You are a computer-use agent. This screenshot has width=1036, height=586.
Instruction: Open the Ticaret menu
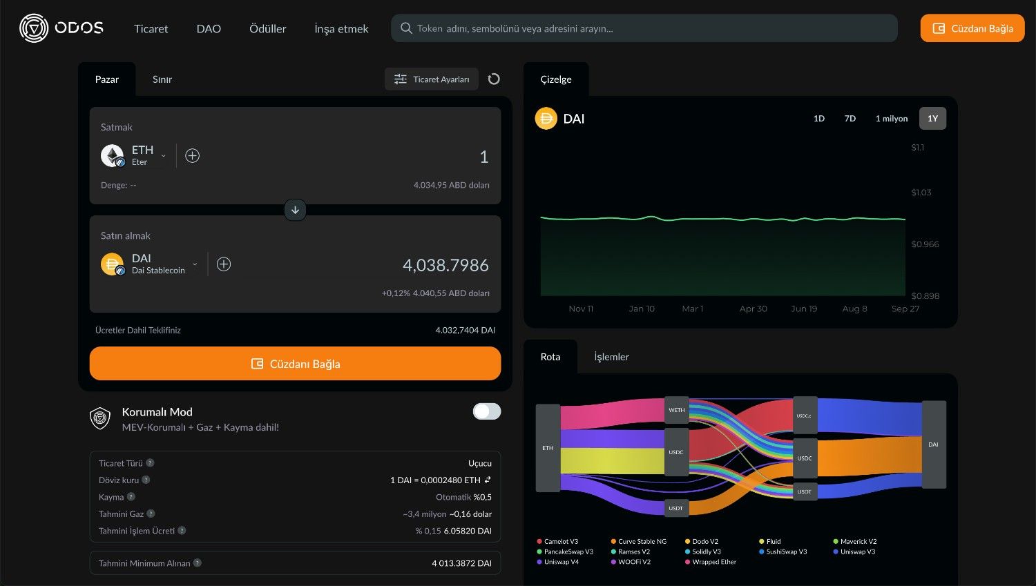point(151,28)
